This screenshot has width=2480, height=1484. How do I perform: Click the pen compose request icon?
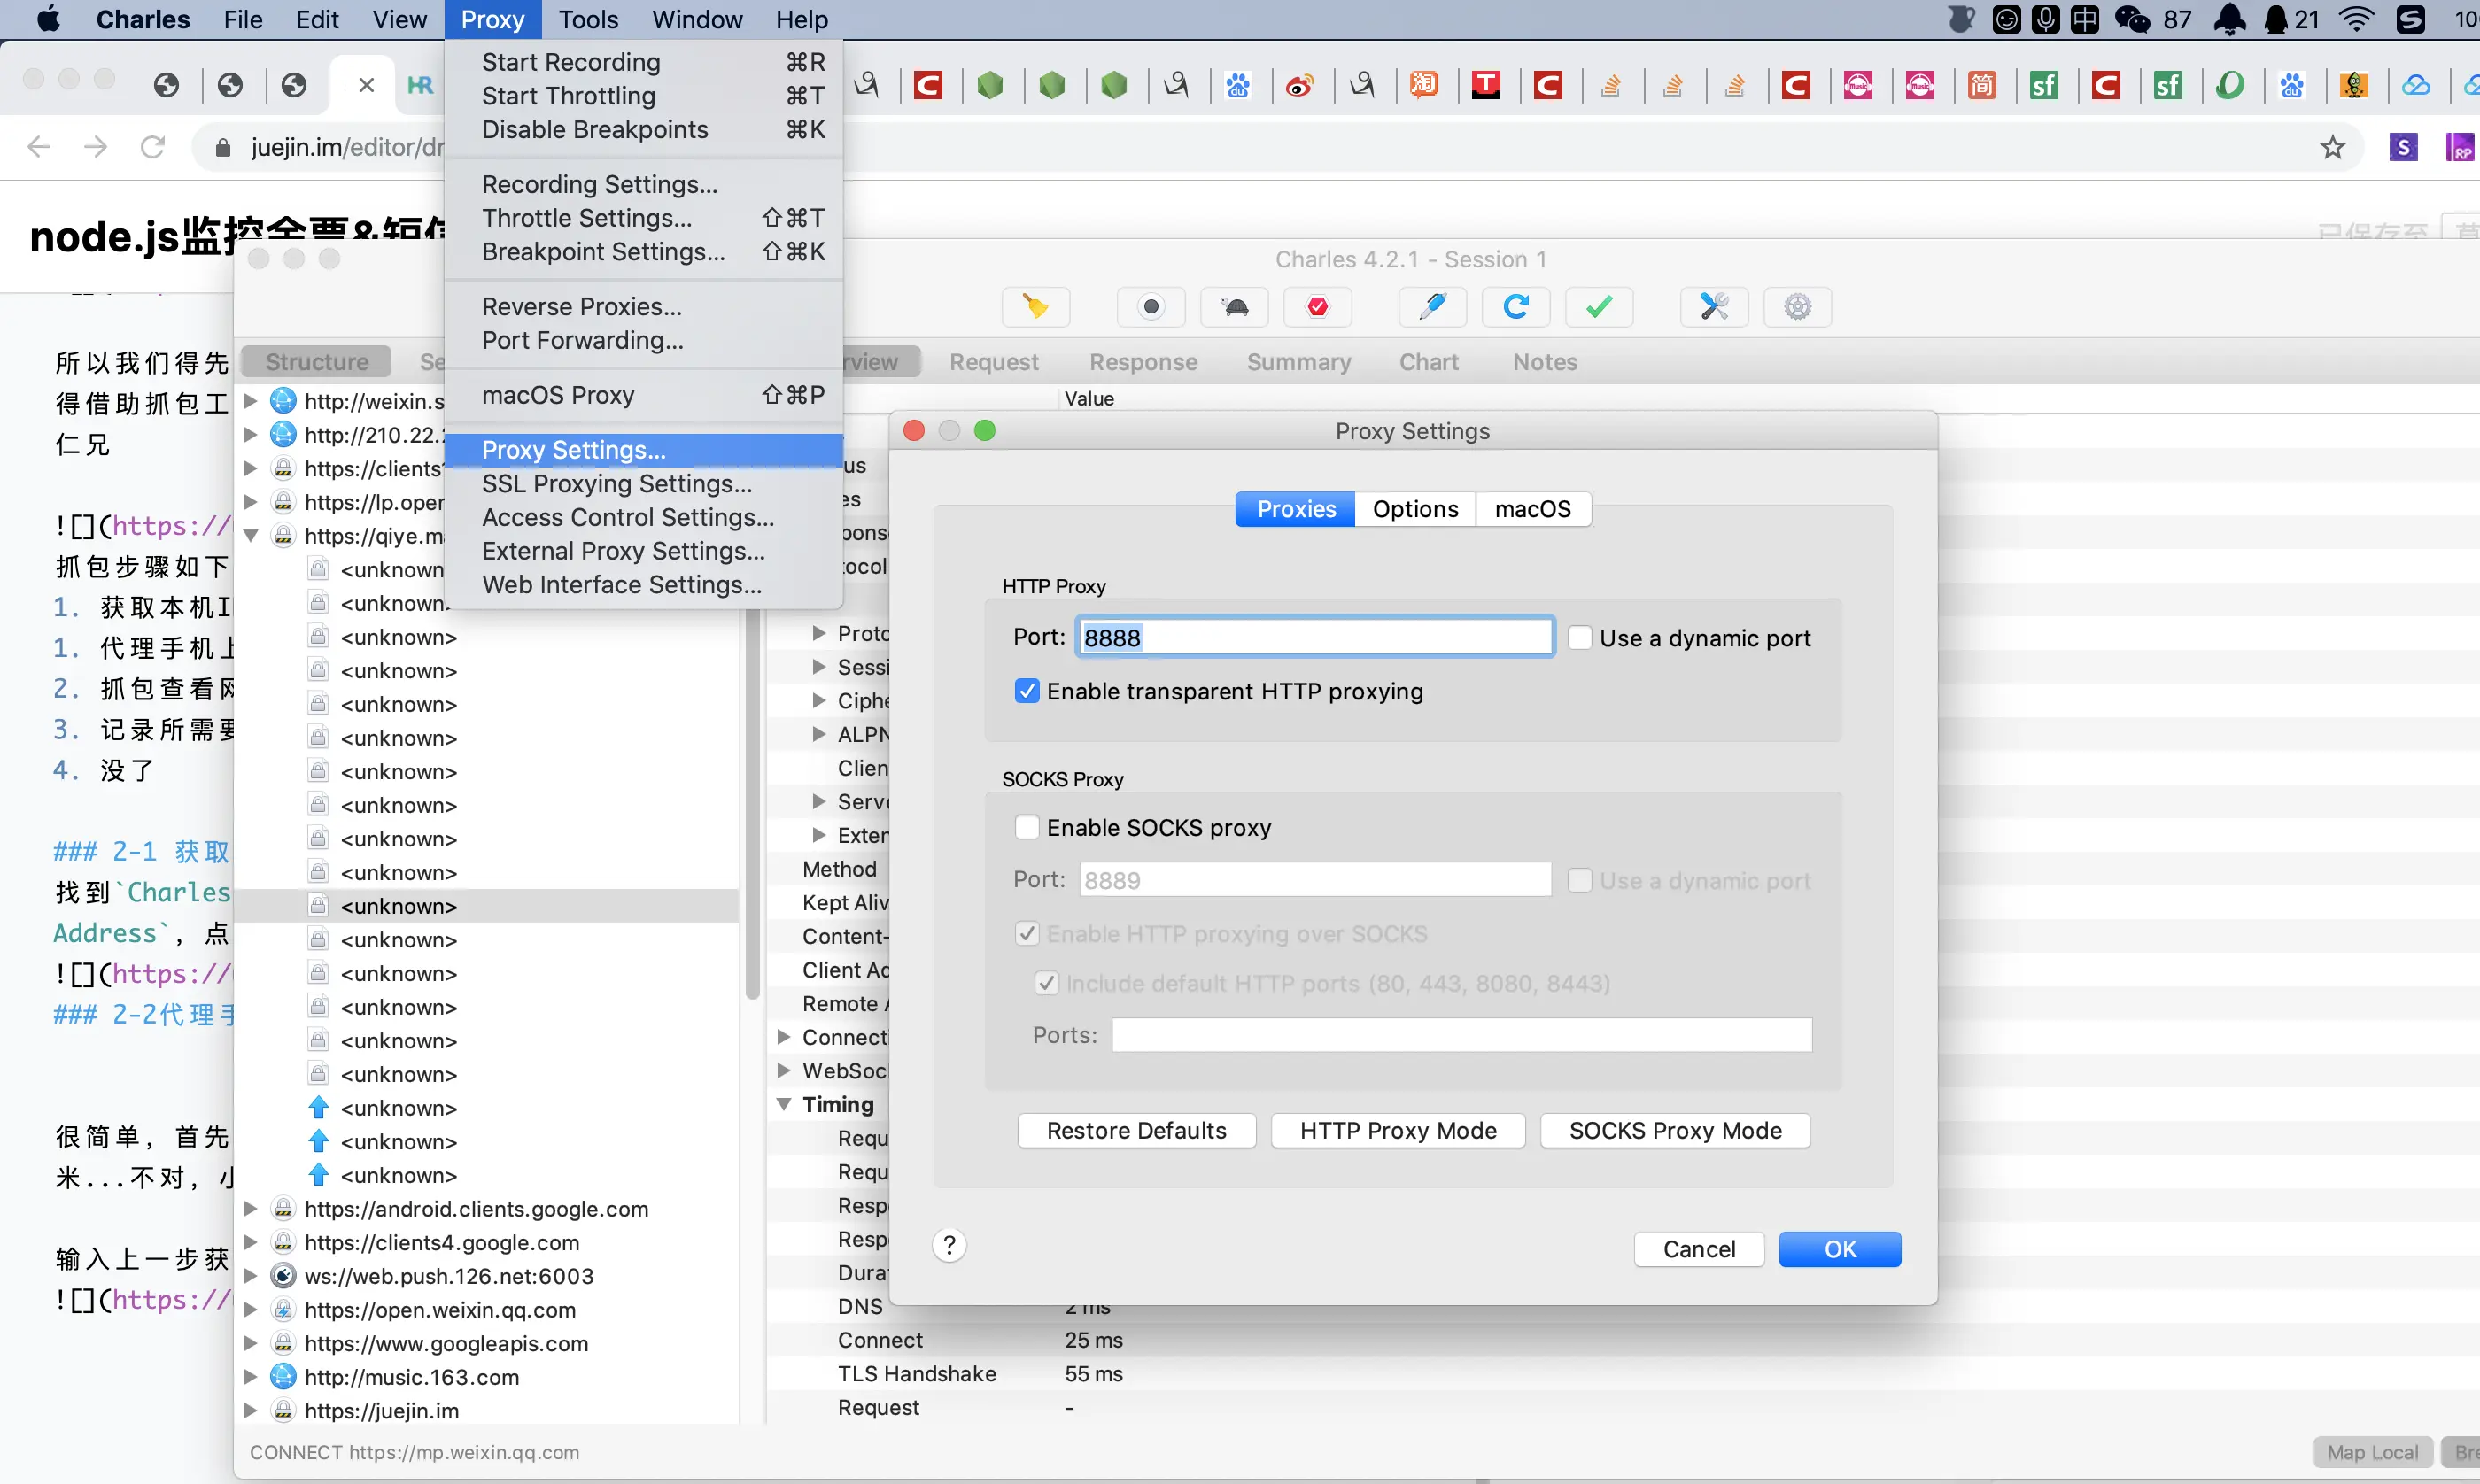click(x=1433, y=307)
